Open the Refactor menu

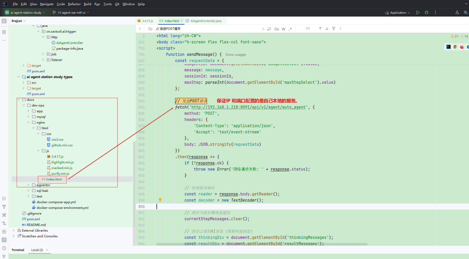pos(74,4)
